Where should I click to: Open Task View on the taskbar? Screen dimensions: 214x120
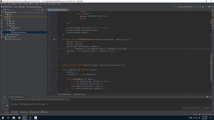pos(8,118)
